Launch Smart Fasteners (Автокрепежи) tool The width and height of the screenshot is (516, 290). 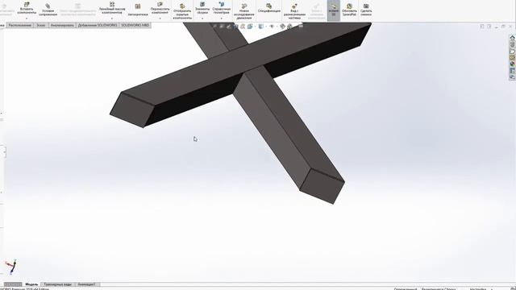[138, 9]
